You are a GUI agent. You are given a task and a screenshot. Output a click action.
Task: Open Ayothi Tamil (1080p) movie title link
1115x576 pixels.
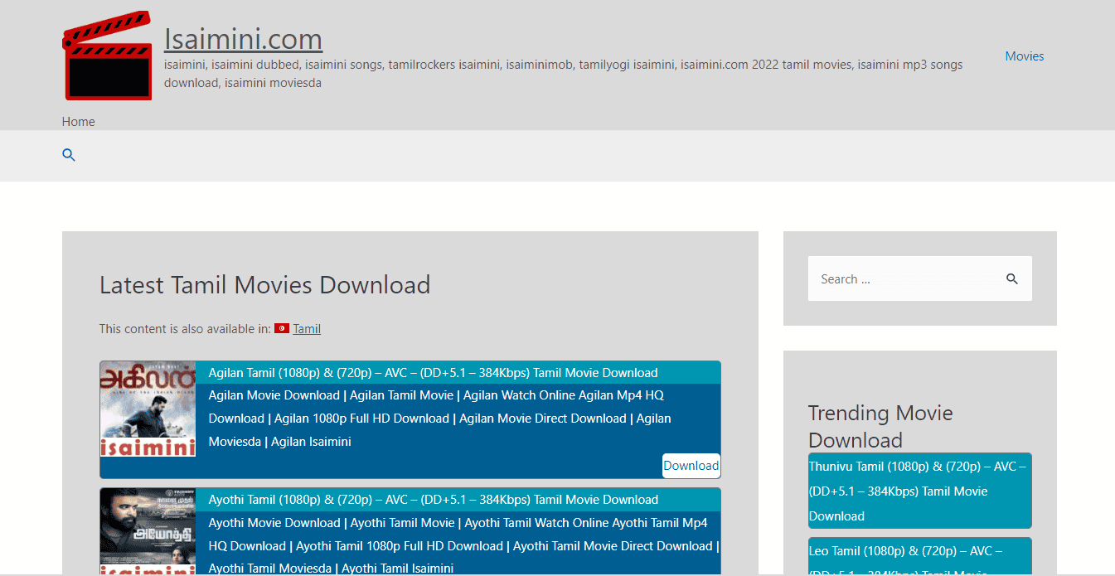(433, 500)
